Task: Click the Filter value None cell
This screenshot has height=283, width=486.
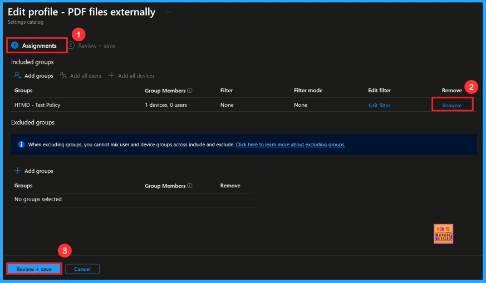Action: (x=227, y=105)
